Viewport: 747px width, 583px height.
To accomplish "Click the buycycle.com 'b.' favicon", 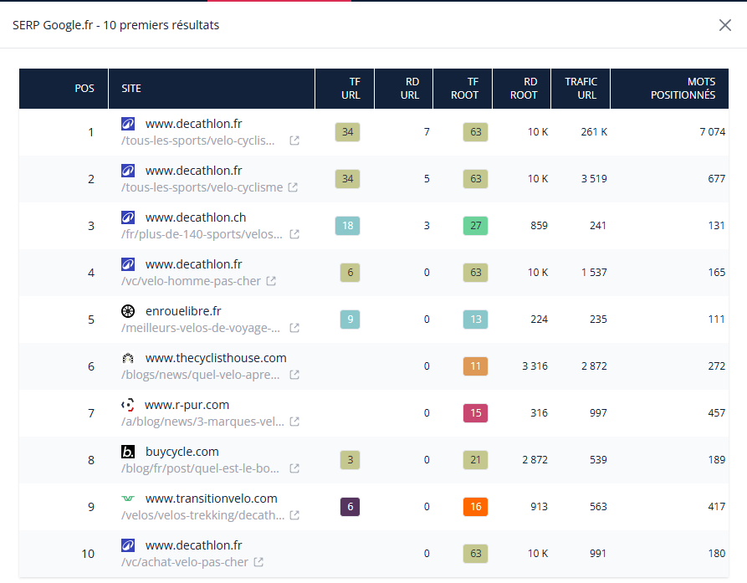I will click(128, 452).
